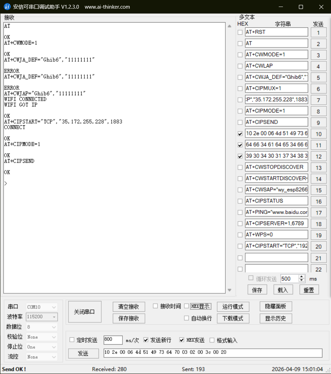Screen dimensions: 331x374
Task: Enable HEX显示 checkbox
Action: pyautogui.click(x=186, y=306)
